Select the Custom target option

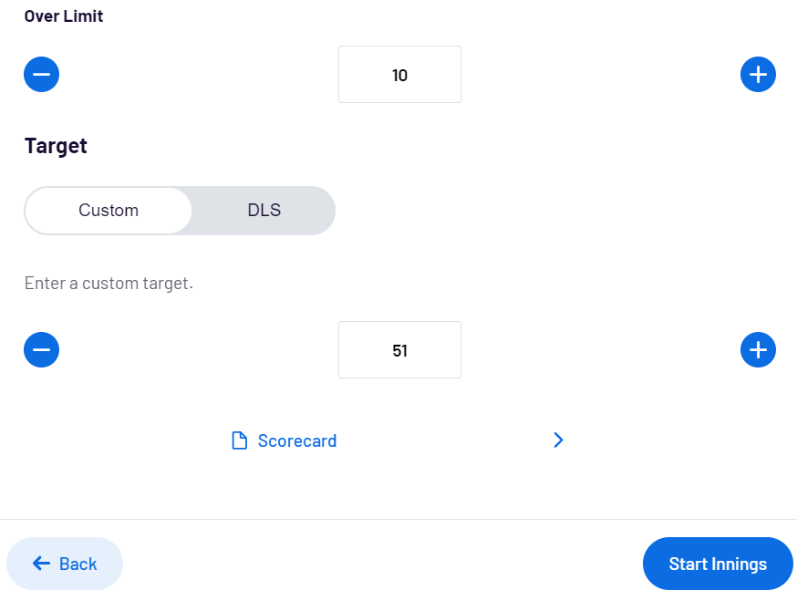[x=109, y=211]
